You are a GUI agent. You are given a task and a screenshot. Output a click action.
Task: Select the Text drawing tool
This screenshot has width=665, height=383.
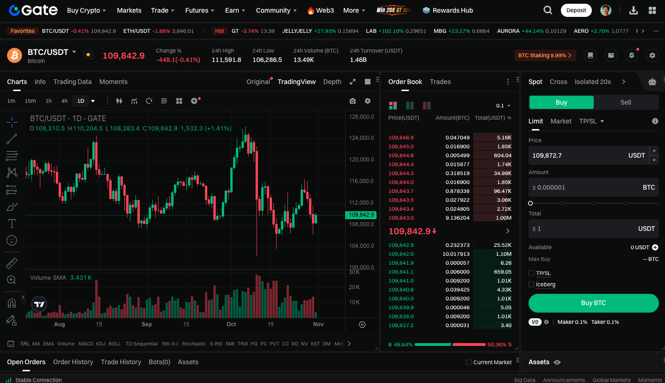click(12, 223)
